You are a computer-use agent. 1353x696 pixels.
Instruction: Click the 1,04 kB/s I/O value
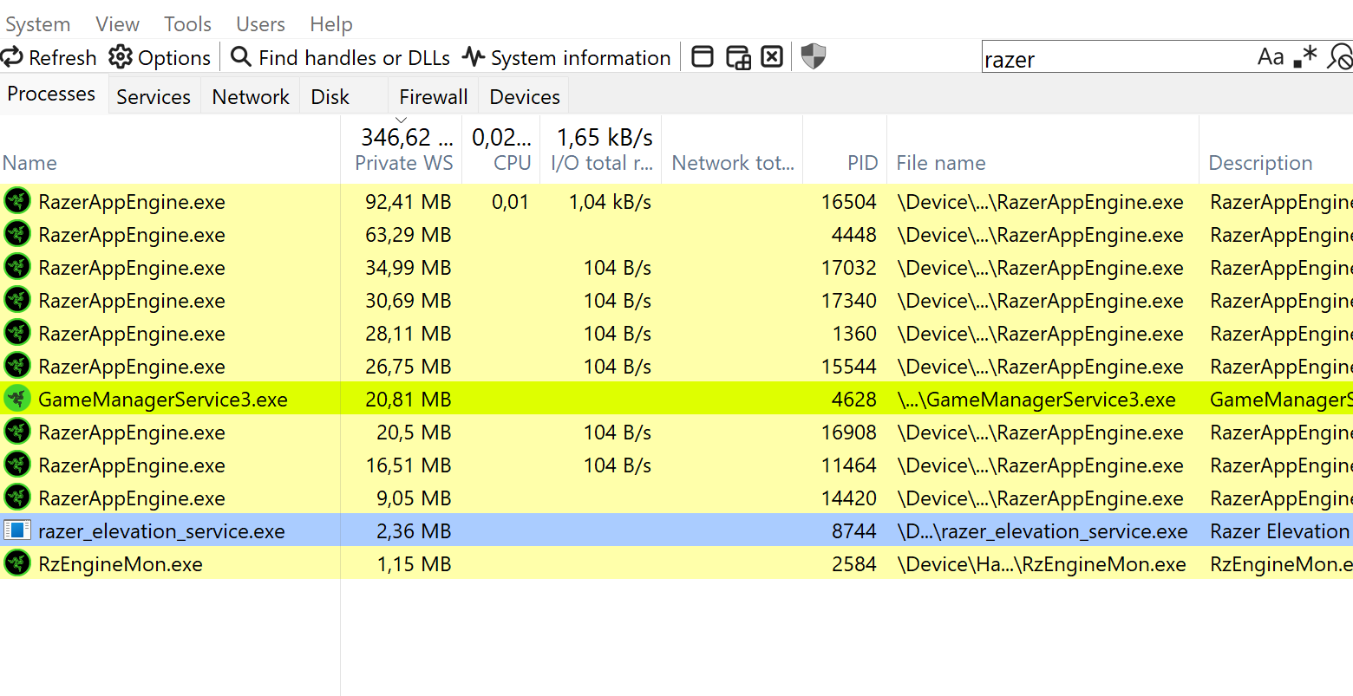[610, 202]
